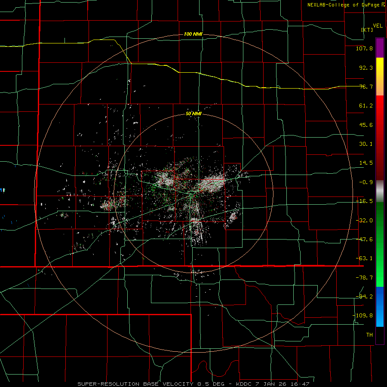This screenshot has height=387, width=387.
Task: Click the 50 NMI range ring label
Action: (x=193, y=114)
